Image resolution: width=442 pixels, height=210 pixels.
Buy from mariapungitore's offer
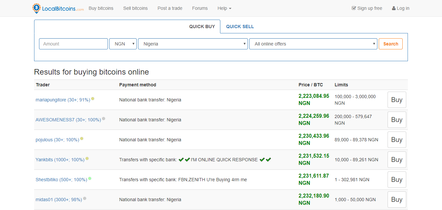tap(397, 100)
